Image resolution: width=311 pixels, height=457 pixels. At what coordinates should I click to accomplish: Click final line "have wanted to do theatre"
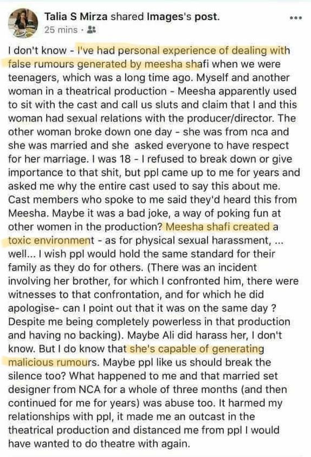point(72,443)
